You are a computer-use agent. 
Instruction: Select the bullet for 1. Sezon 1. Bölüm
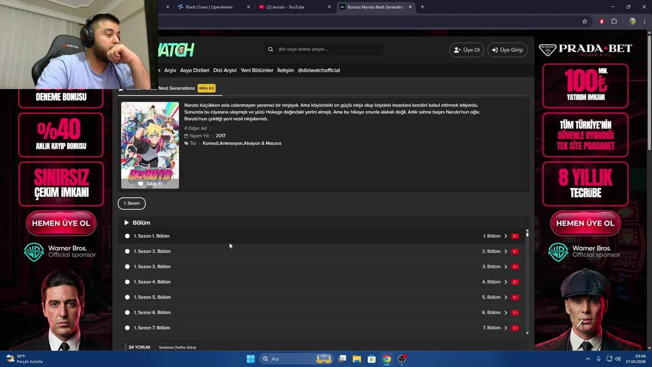pos(127,236)
